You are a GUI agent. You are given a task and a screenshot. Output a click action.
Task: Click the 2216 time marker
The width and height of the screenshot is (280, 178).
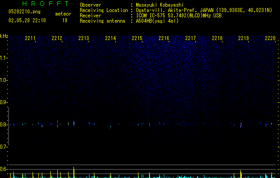[164, 38]
